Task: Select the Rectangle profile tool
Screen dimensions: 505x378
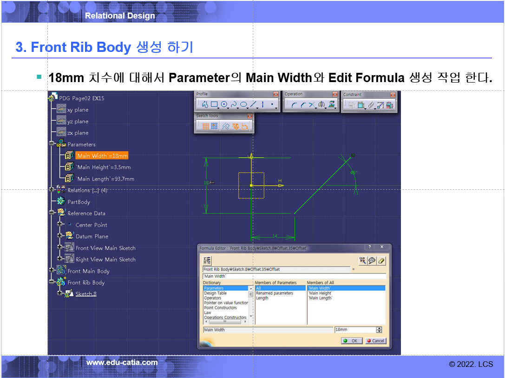Action: click(214, 105)
